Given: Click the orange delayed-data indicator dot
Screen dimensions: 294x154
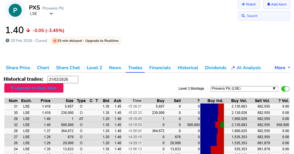Looking at the screenshot, I should click(x=55, y=41).
